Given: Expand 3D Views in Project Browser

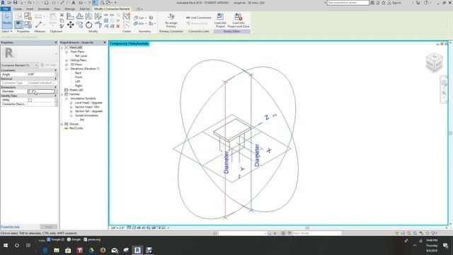Looking at the screenshot, I should pos(67,64).
